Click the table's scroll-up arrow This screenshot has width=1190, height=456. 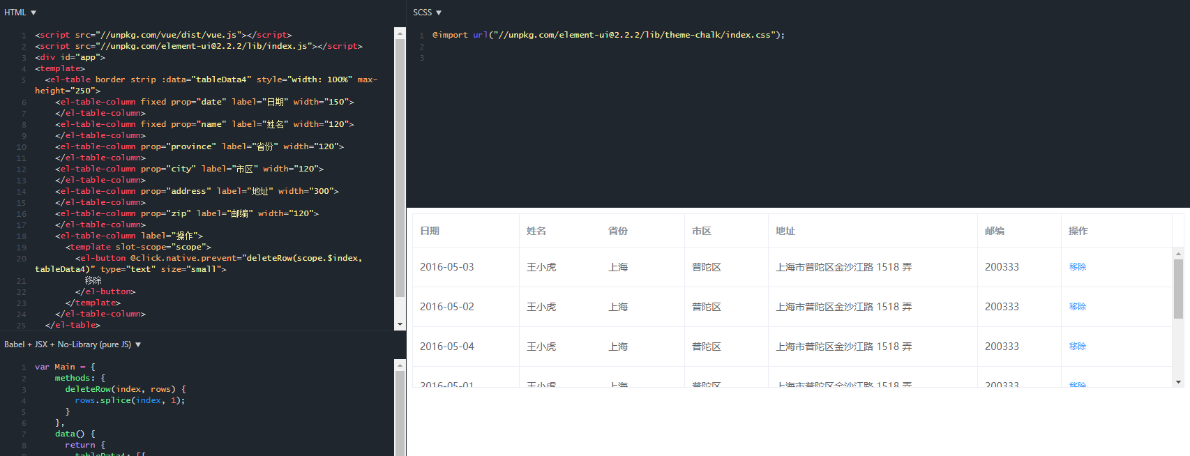click(1178, 254)
